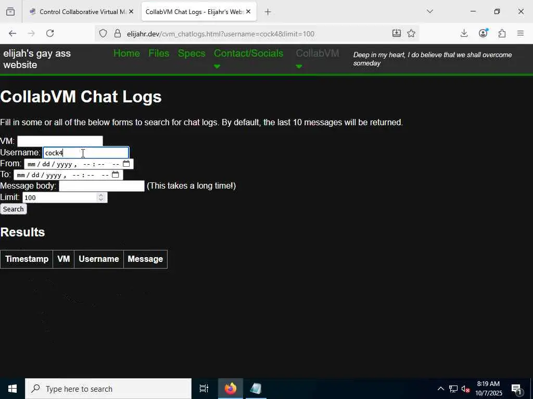Click the network icon in system tray
Viewport: 533px width, 399px height.
(x=453, y=389)
